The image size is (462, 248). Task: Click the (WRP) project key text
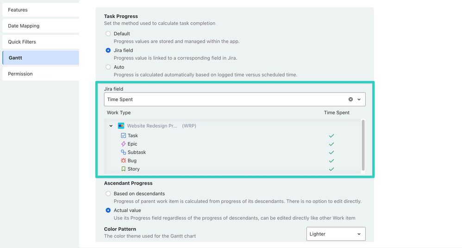coord(189,126)
